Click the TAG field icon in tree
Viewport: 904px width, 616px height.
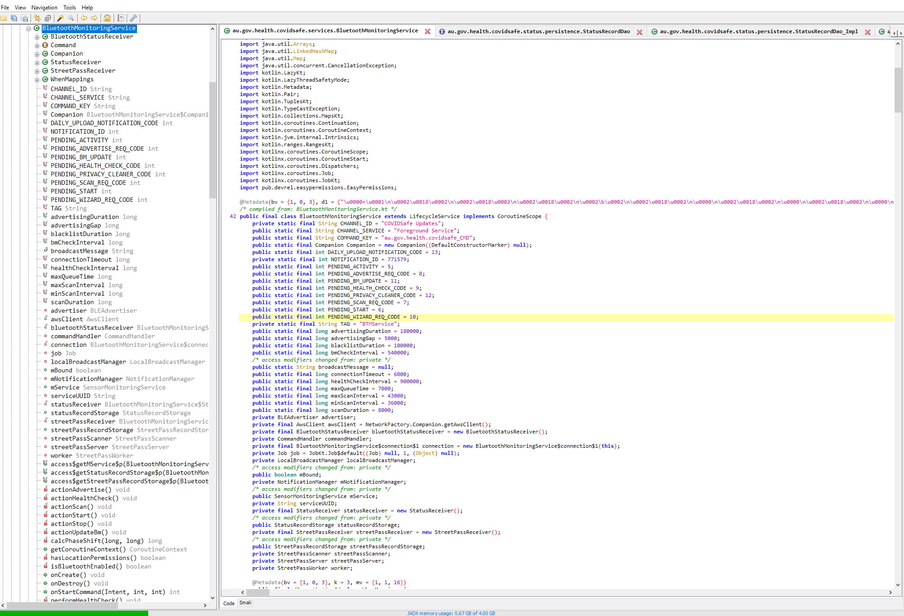point(45,207)
